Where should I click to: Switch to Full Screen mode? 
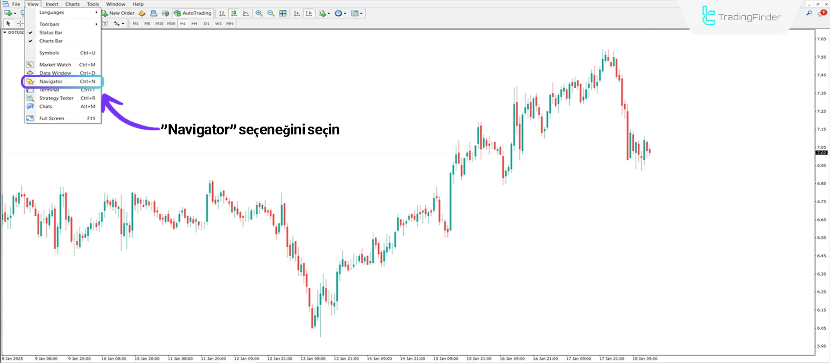(x=63, y=118)
